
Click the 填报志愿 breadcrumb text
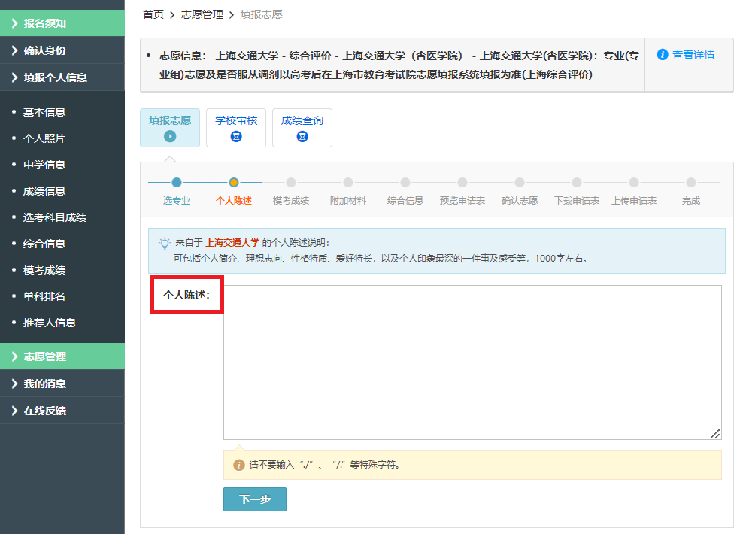[262, 14]
